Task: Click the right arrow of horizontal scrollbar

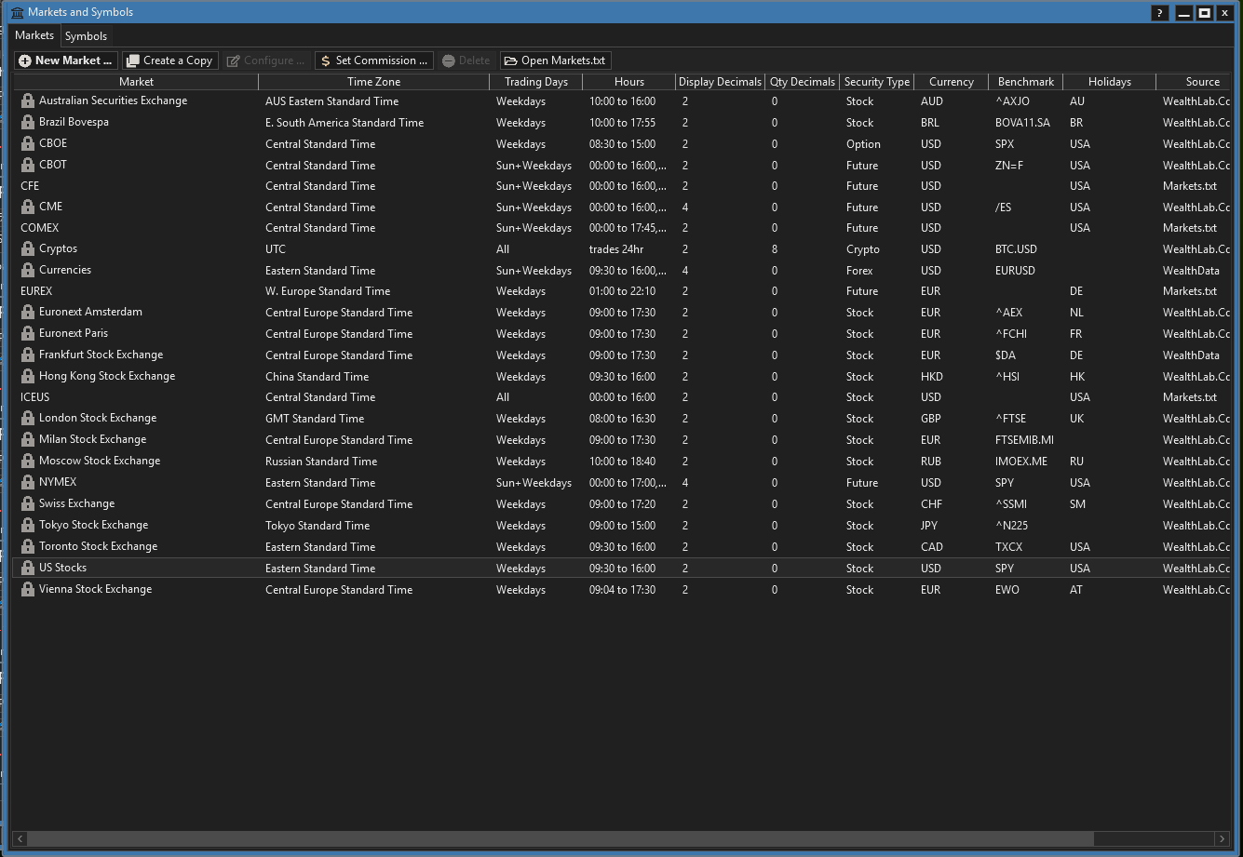Action: pyautogui.click(x=1223, y=838)
